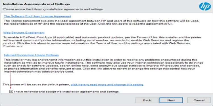Image resolution: width=213 pixels, height=106 pixels.
Task: Follow 'click here to read more' default printer link
Action: [107, 85]
